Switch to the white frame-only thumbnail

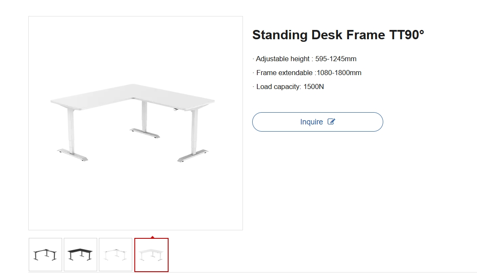[x=116, y=255]
